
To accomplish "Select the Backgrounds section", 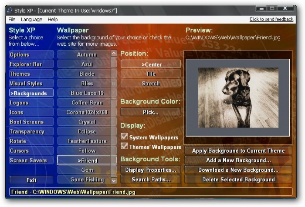I will (x=31, y=93).
